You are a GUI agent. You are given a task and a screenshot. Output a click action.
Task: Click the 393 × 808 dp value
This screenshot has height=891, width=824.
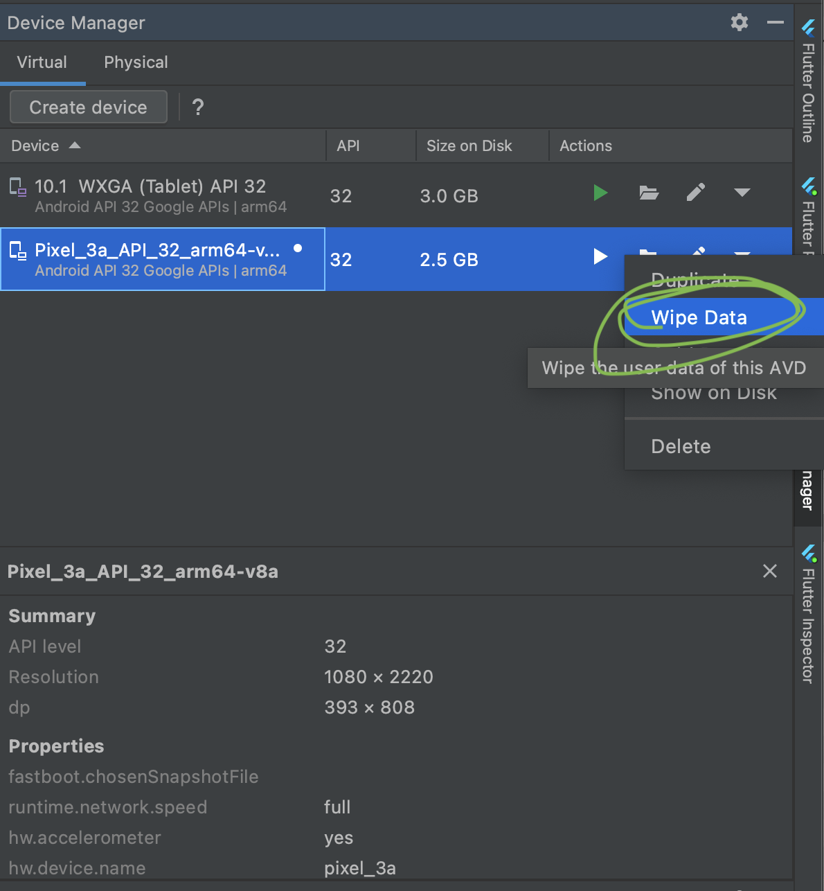coord(370,707)
